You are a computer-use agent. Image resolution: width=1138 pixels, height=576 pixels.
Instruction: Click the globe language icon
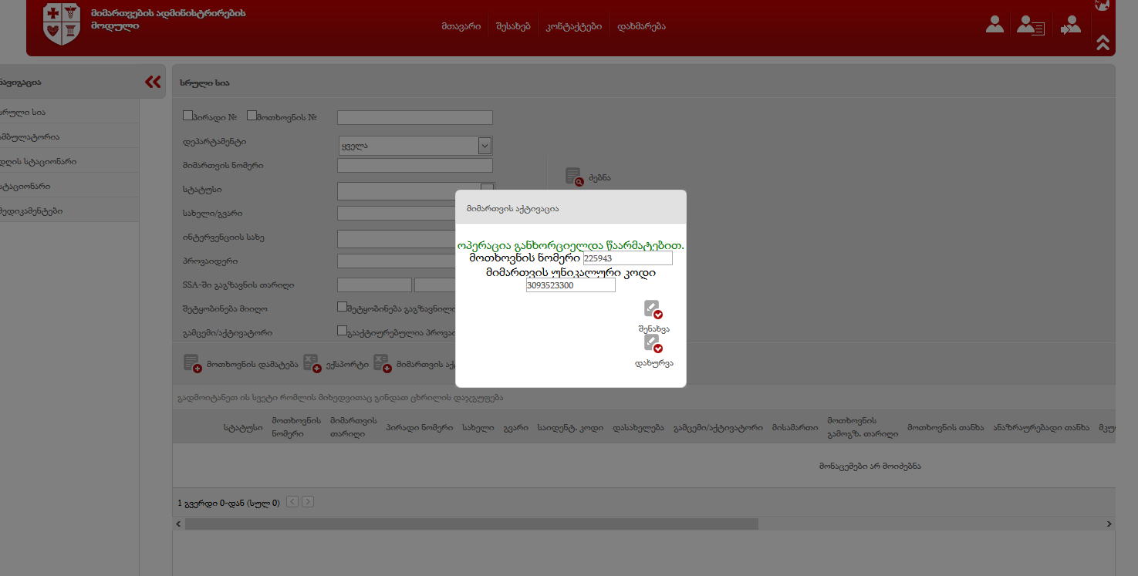tap(1102, 5)
